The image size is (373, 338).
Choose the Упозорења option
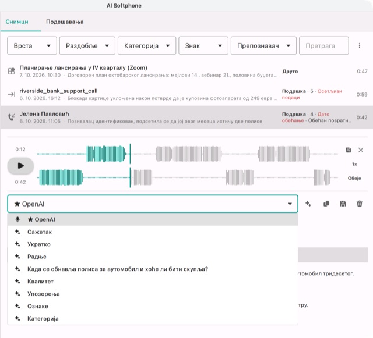[153, 294]
